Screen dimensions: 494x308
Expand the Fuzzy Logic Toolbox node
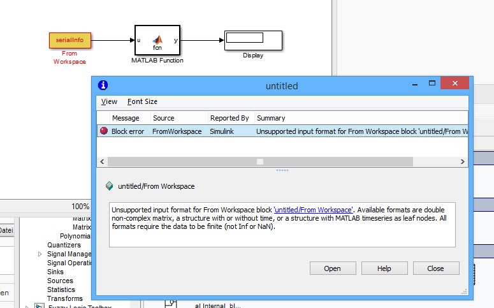click(x=27, y=307)
